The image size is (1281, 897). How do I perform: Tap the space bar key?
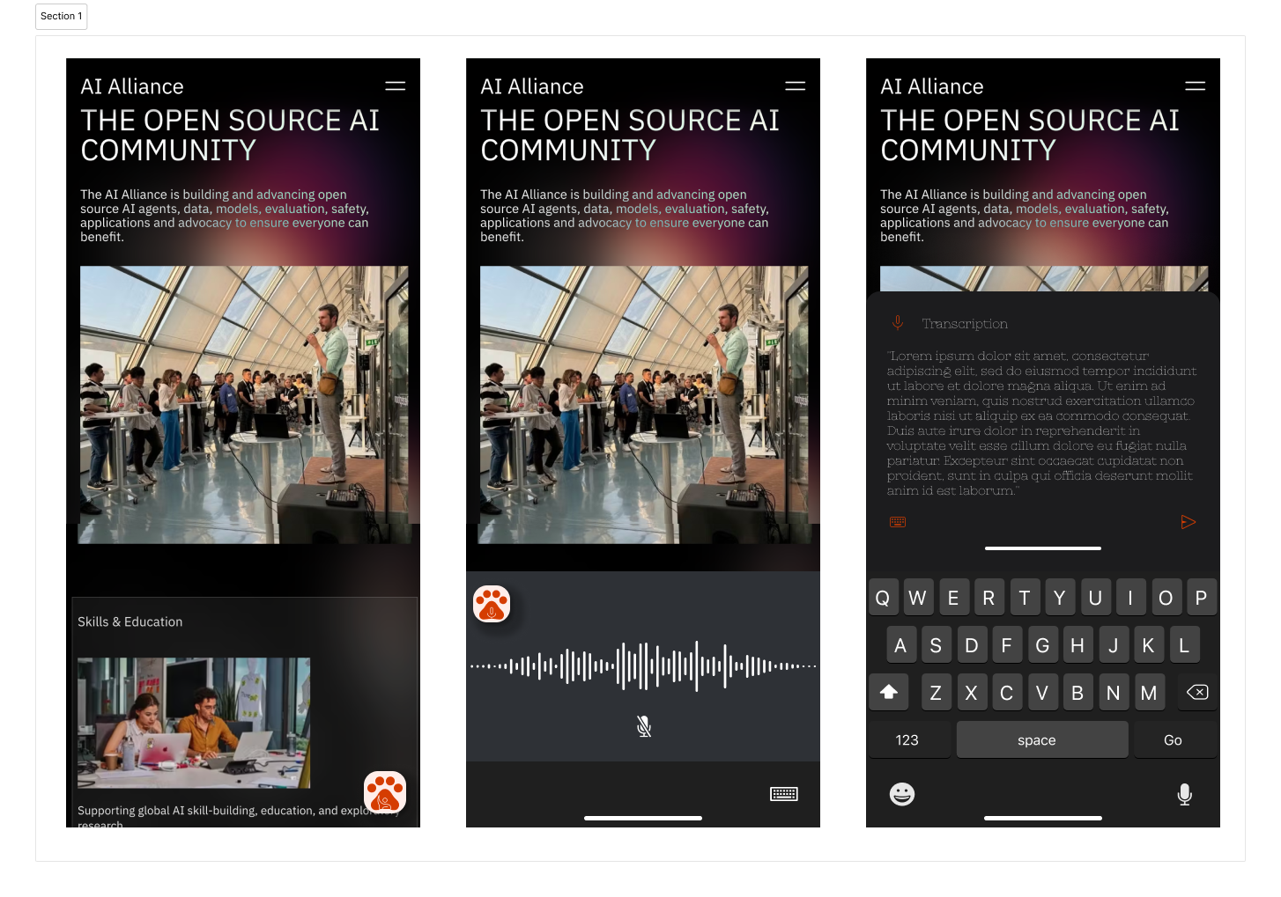(1042, 739)
